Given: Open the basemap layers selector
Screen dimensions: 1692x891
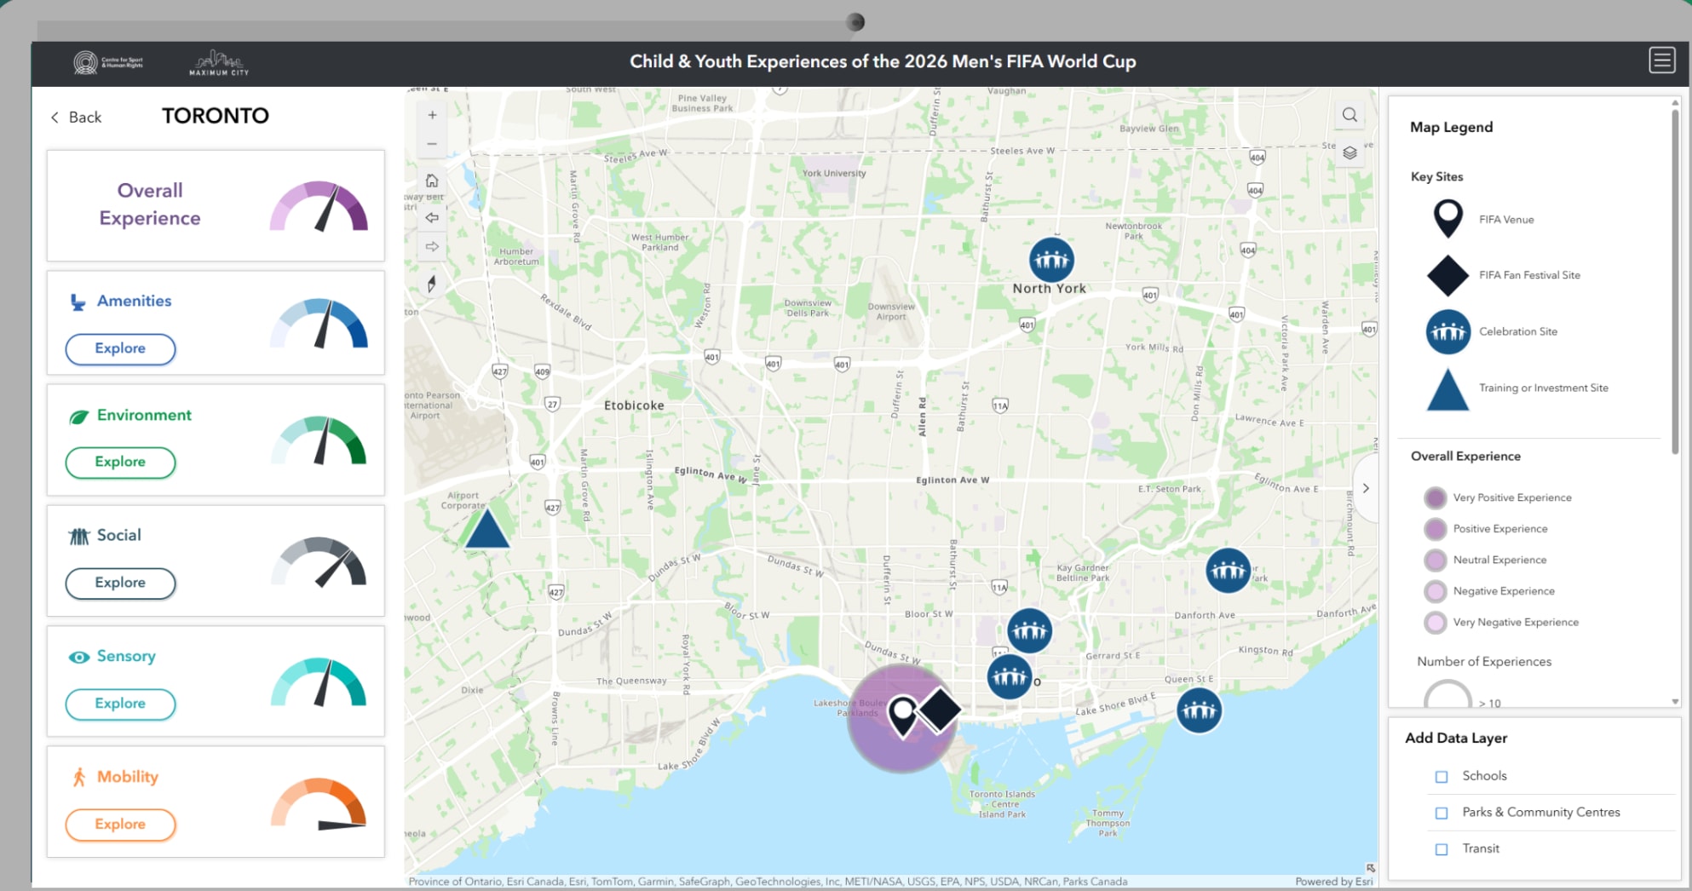Looking at the screenshot, I should [1349, 154].
